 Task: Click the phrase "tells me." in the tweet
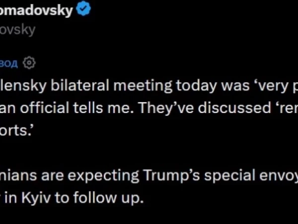tap(104, 108)
